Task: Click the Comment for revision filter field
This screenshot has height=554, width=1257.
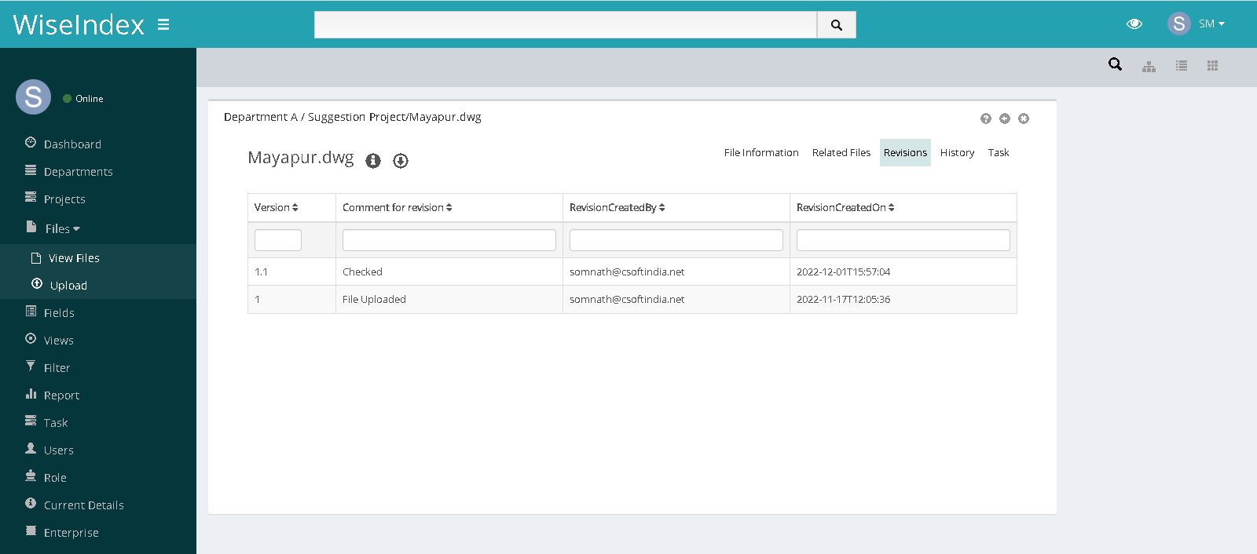Action: (449, 240)
